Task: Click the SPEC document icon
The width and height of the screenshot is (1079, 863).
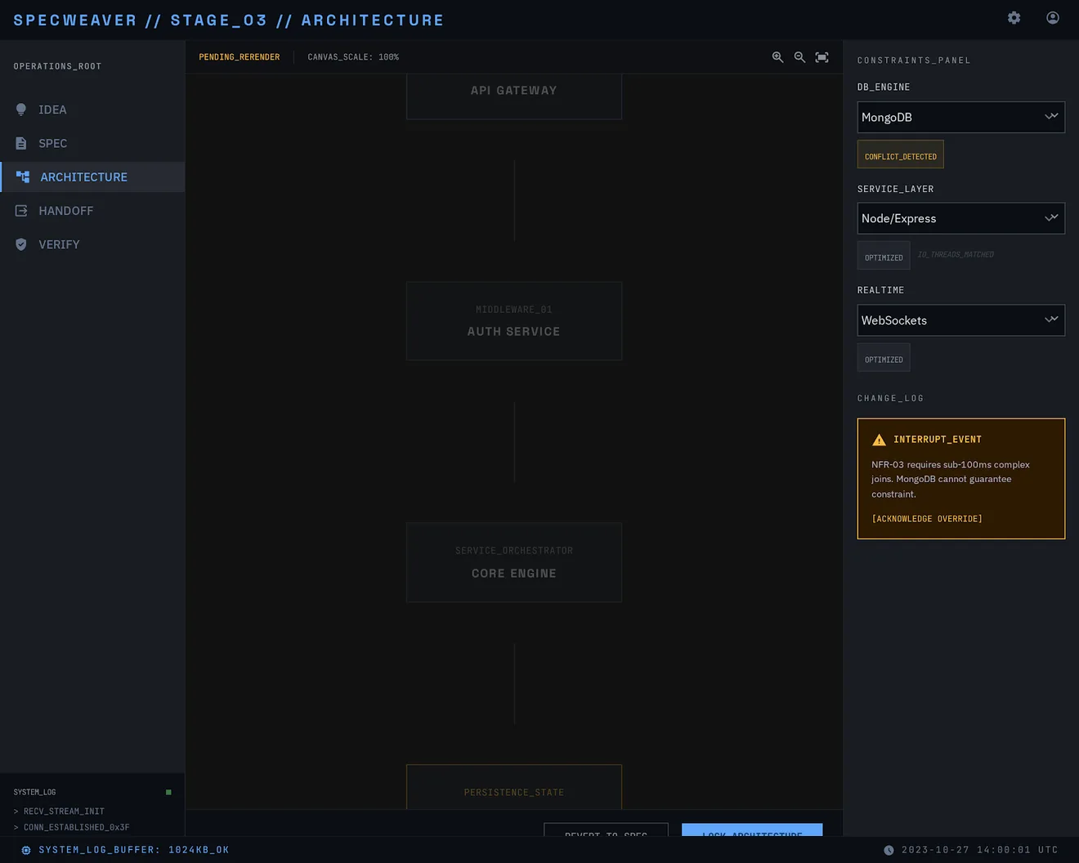Action: pos(21,143)
